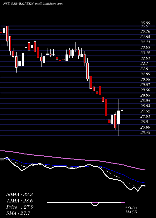The width and height of the screenshot is (156, 218).
Task: Select the 27.52 price axis label
Action: [x=145, y=111]
